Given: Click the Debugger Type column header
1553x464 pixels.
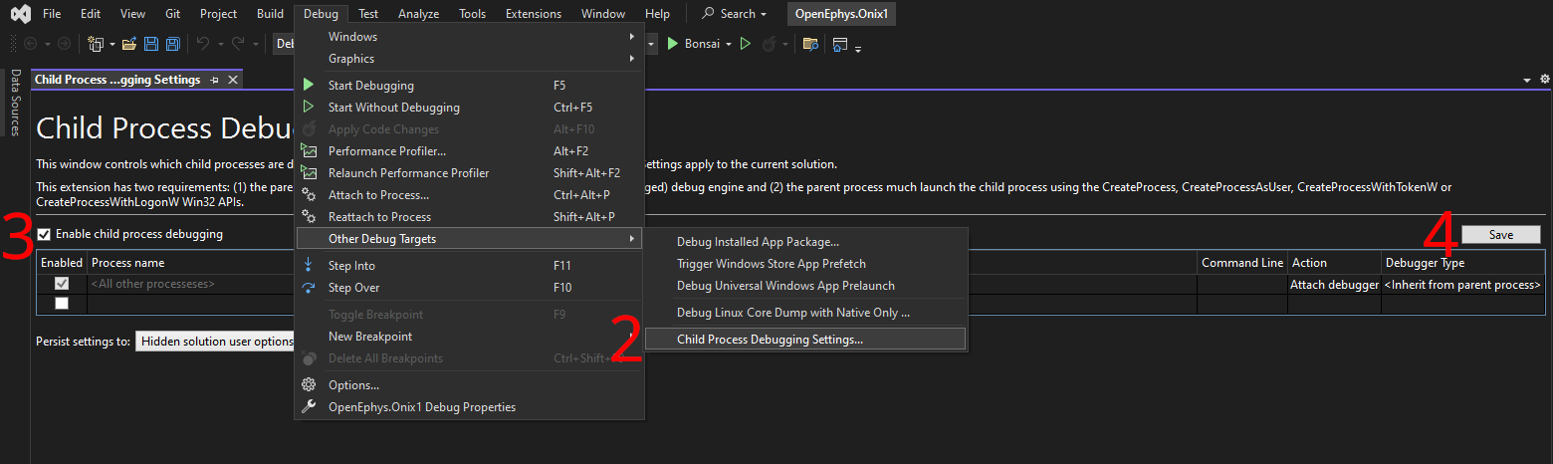Looking at the screenshot, I should pos(1462,263).
